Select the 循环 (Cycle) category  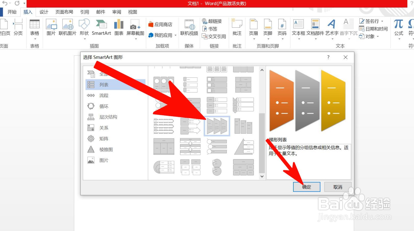click(115, 106)
